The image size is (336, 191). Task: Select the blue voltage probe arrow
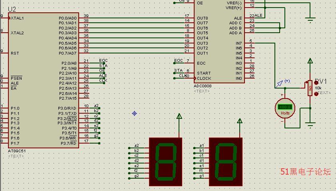coord(279,84)
